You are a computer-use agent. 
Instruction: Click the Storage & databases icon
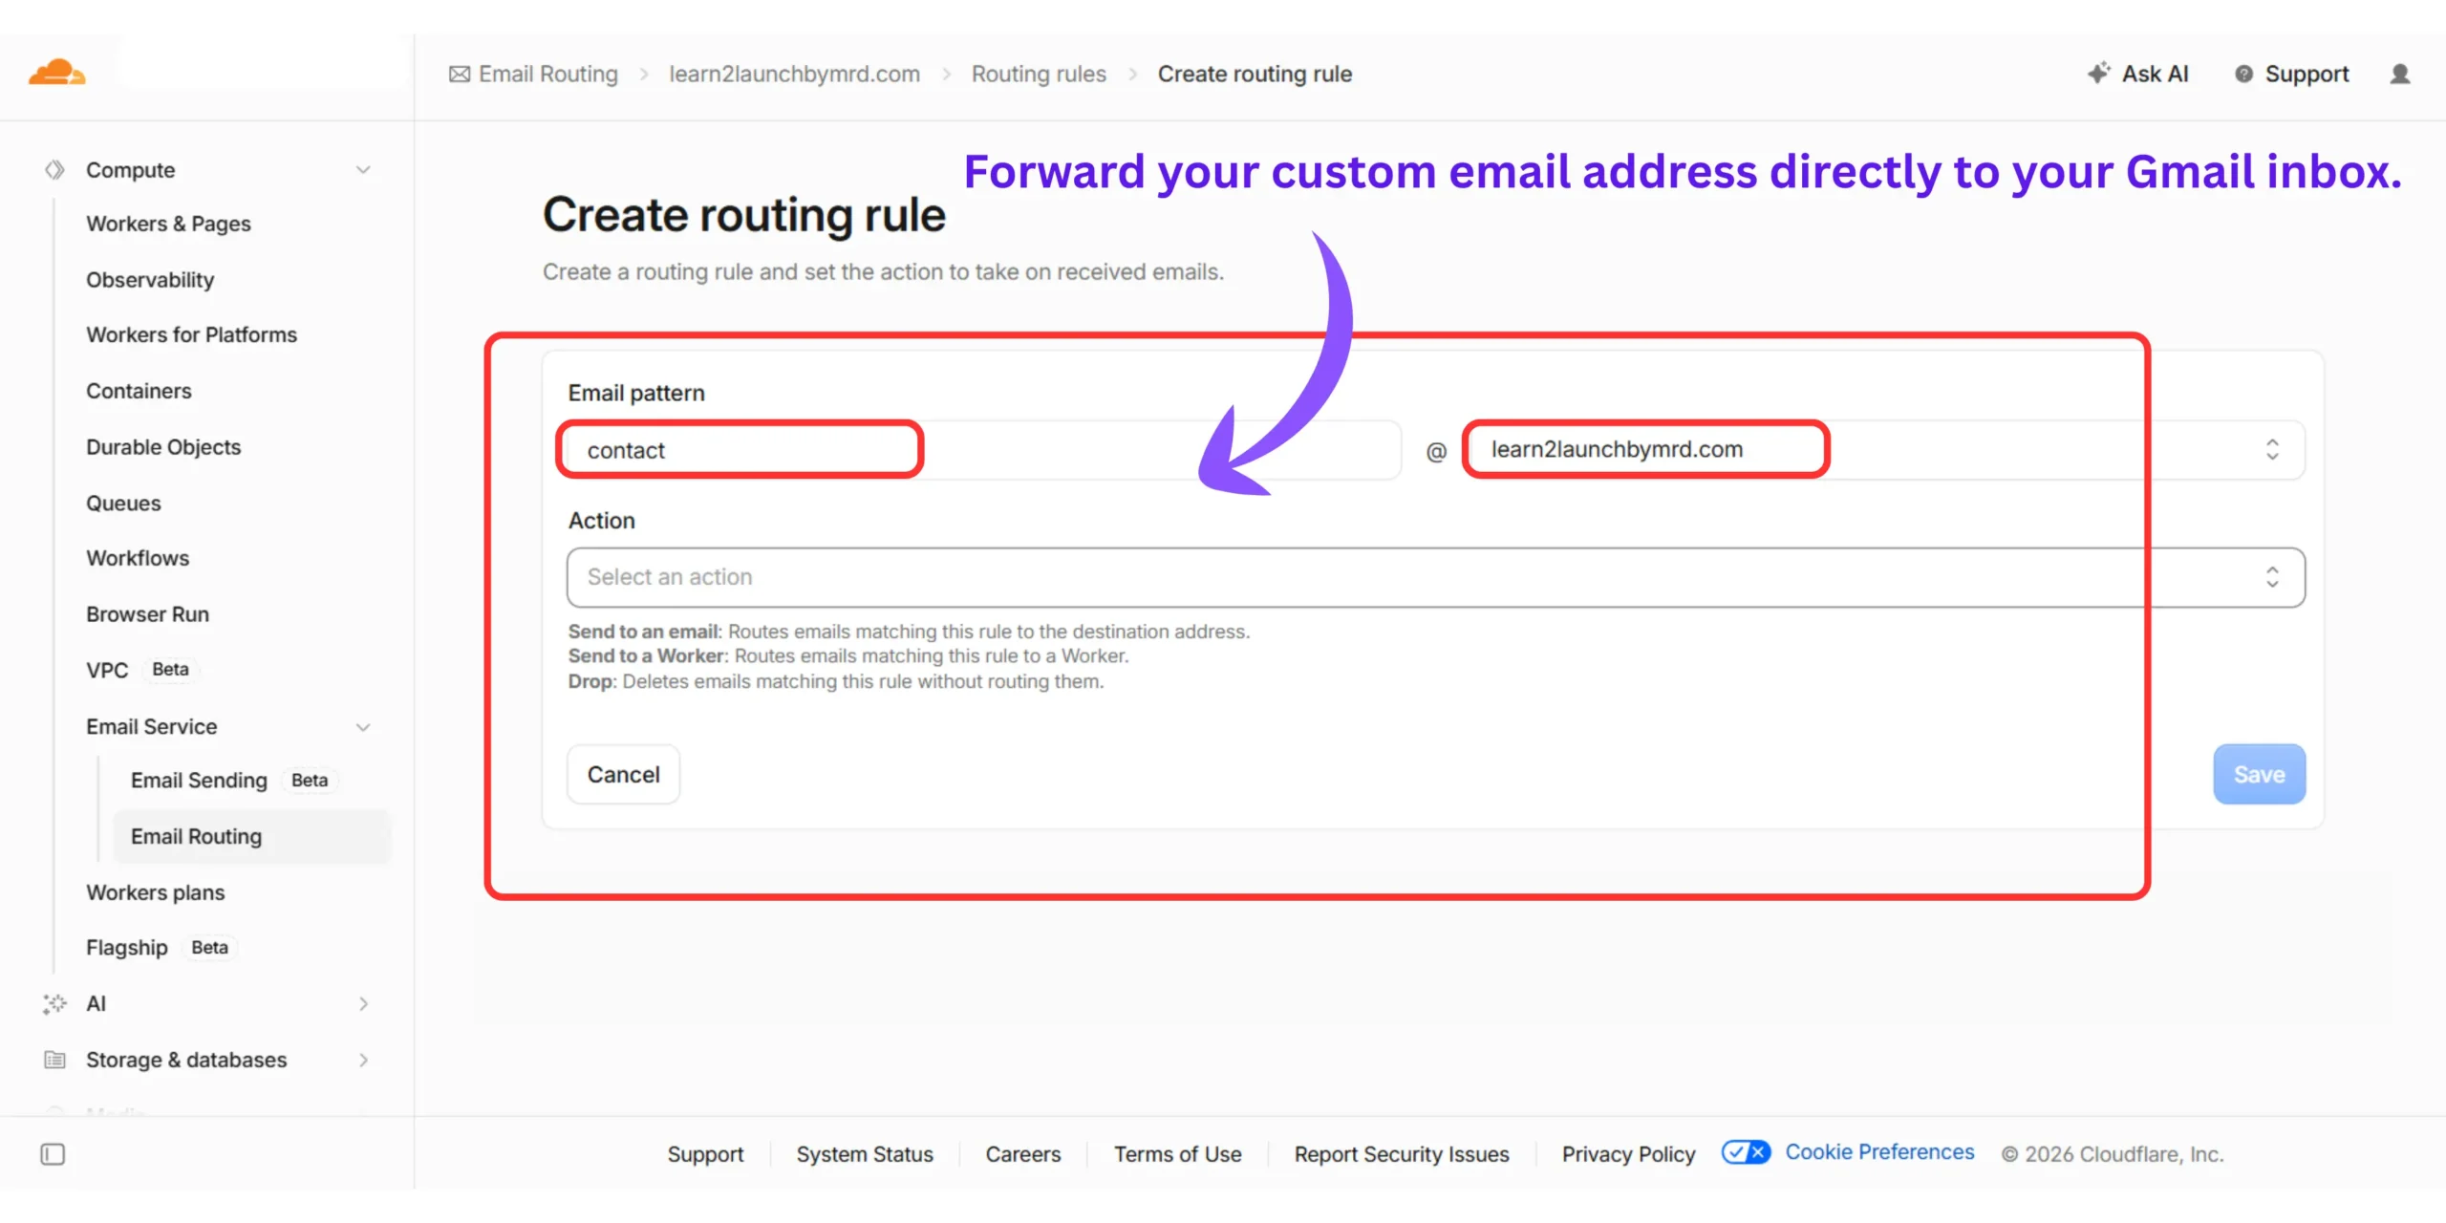click(54, 1060)
